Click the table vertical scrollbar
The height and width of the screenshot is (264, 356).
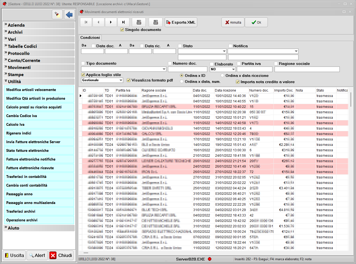[351, 100]
